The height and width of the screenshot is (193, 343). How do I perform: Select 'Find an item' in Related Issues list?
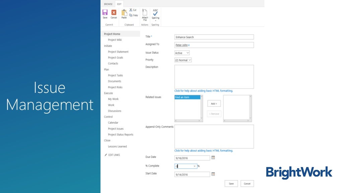[187, 97]
